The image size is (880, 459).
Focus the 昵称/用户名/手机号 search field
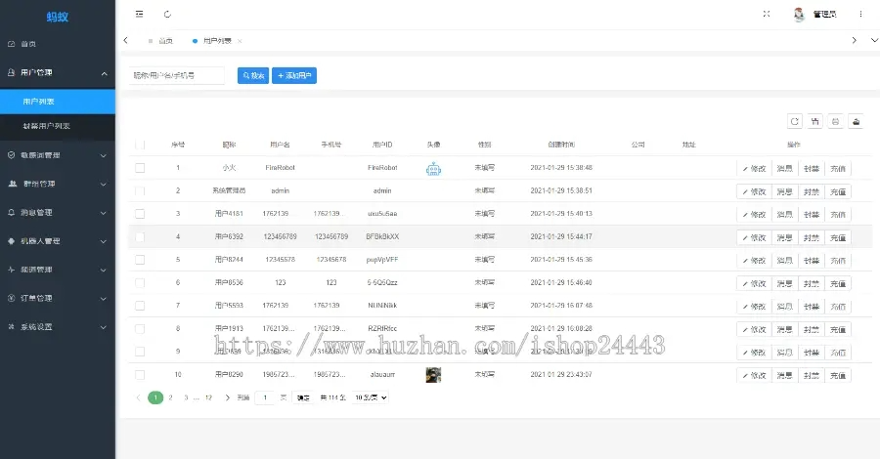(177, 75)
